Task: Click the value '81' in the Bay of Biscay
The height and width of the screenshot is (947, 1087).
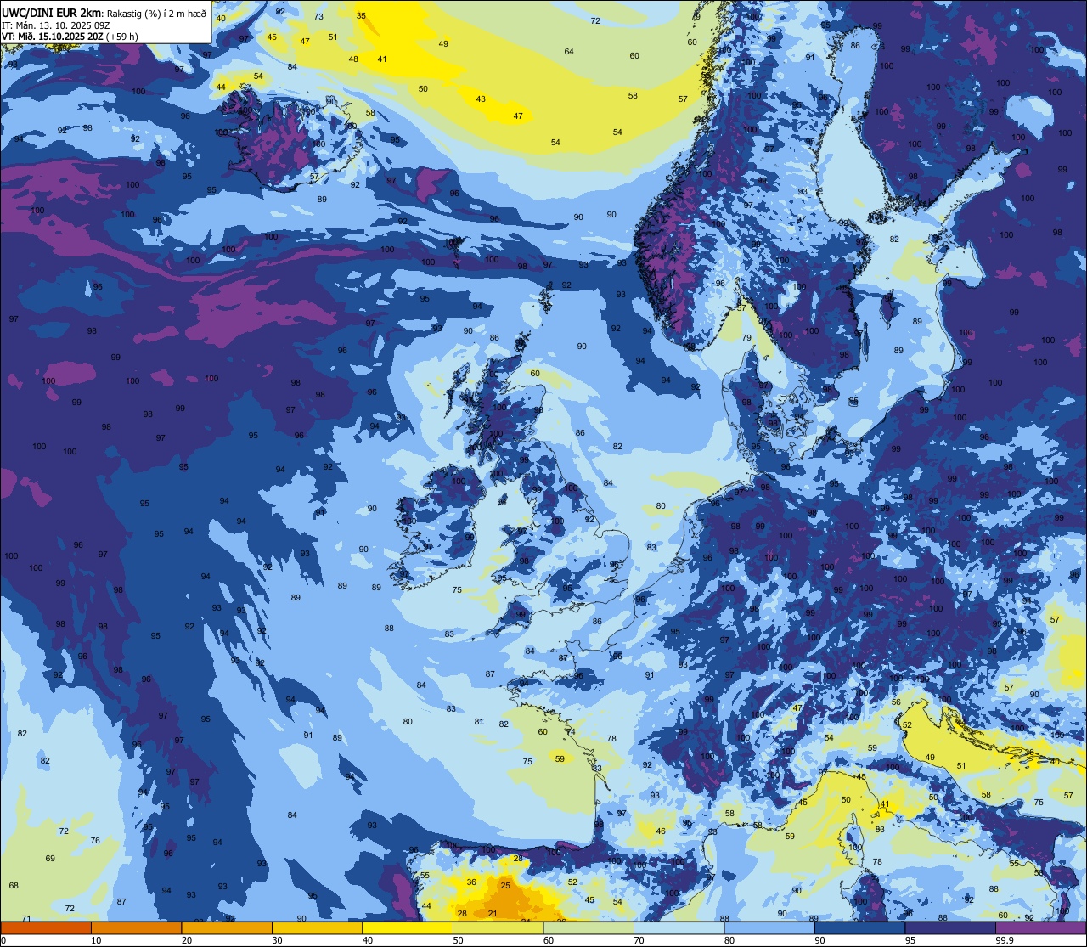Action: coord(479,722)
